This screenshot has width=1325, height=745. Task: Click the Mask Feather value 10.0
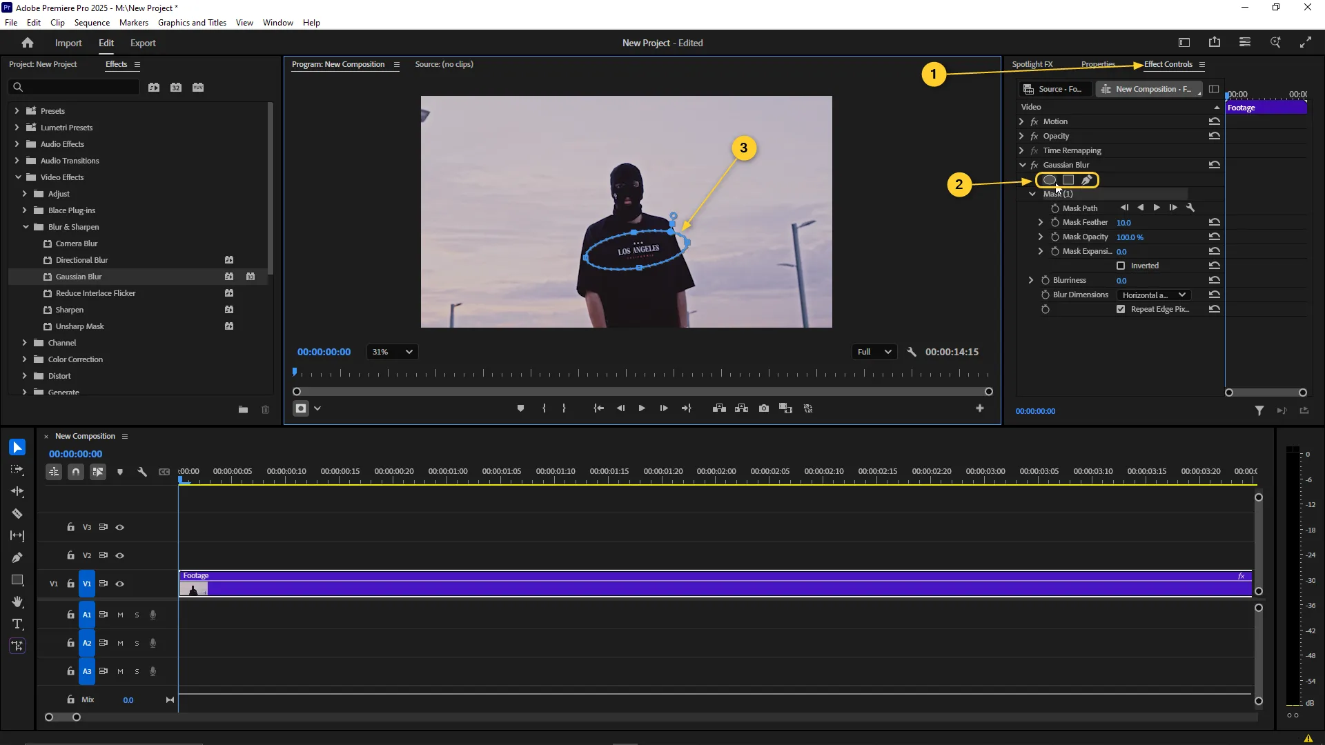pos(1123,223)
